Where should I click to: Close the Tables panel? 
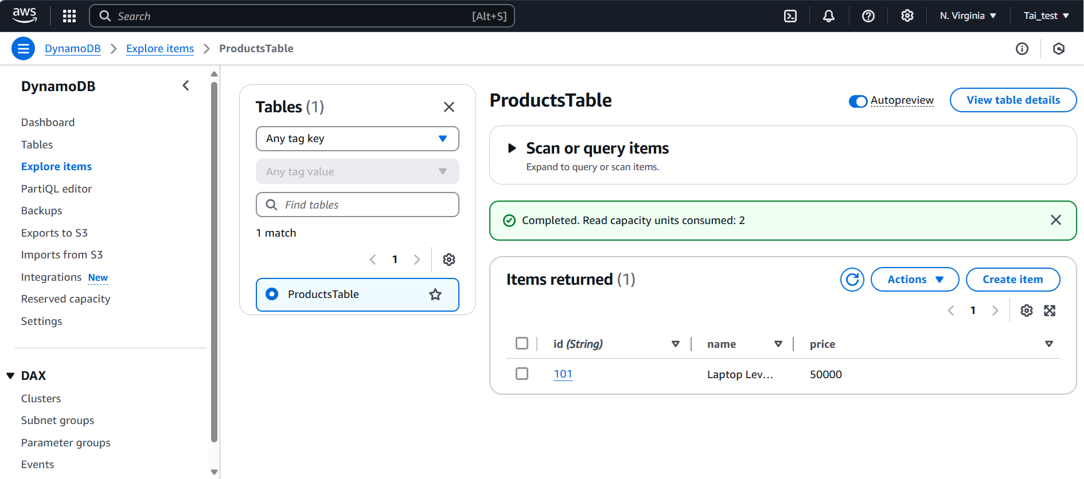[449, 107]
